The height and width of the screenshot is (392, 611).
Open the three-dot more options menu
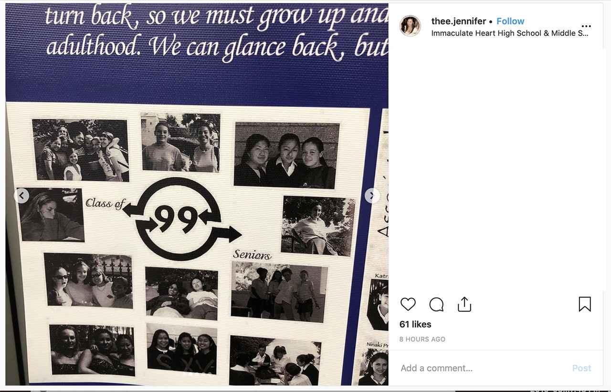[x=586, y=26]
